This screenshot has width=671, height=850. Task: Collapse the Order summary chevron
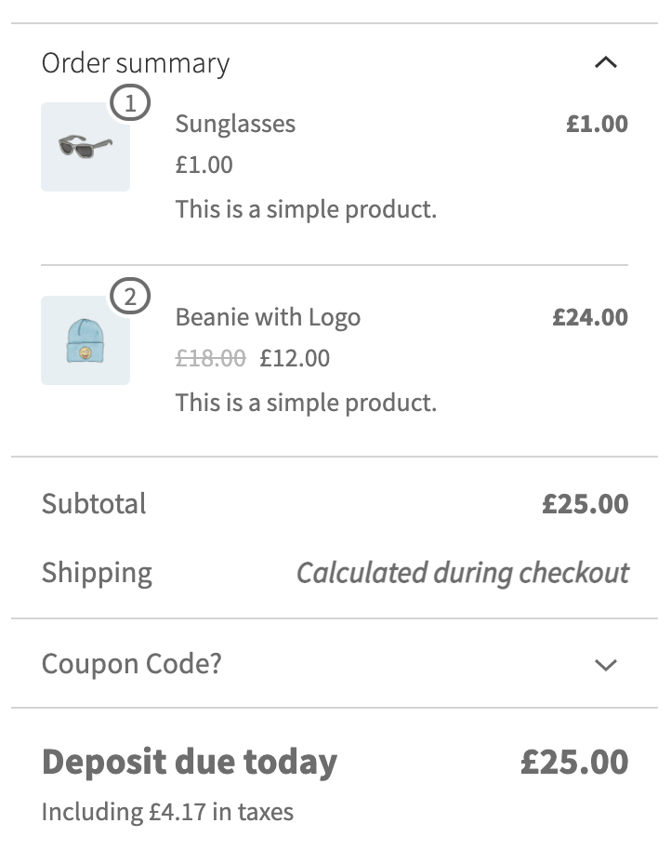(605, 62)
